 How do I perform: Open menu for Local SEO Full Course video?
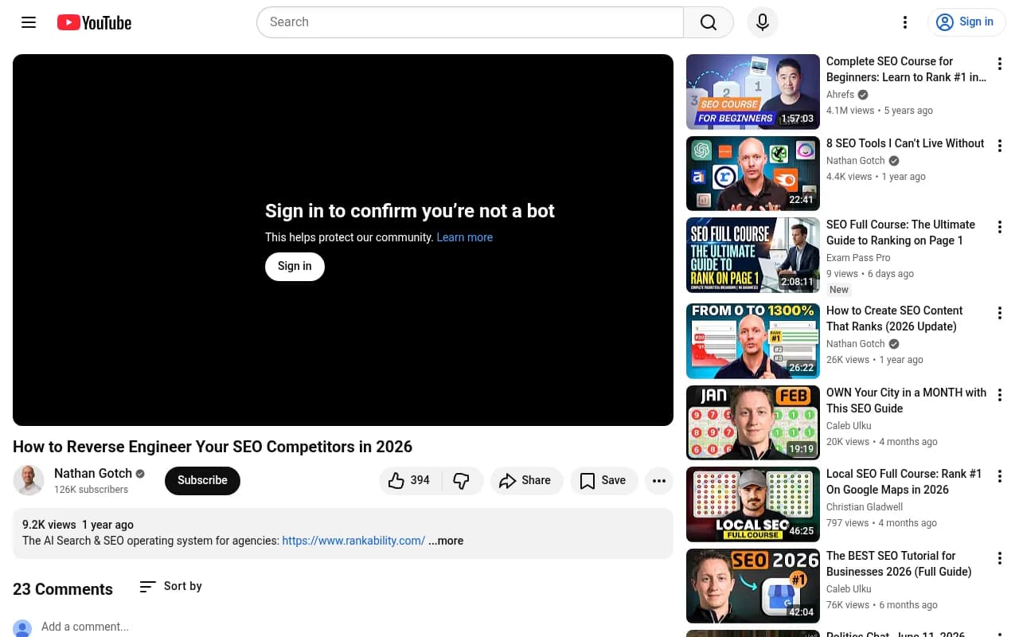tap(1000, 476)
